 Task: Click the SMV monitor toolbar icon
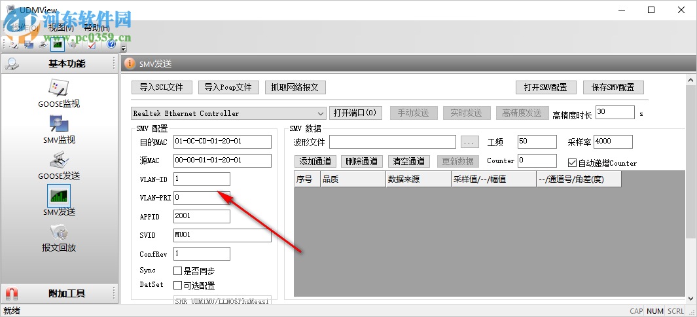[x=29, y=45]
